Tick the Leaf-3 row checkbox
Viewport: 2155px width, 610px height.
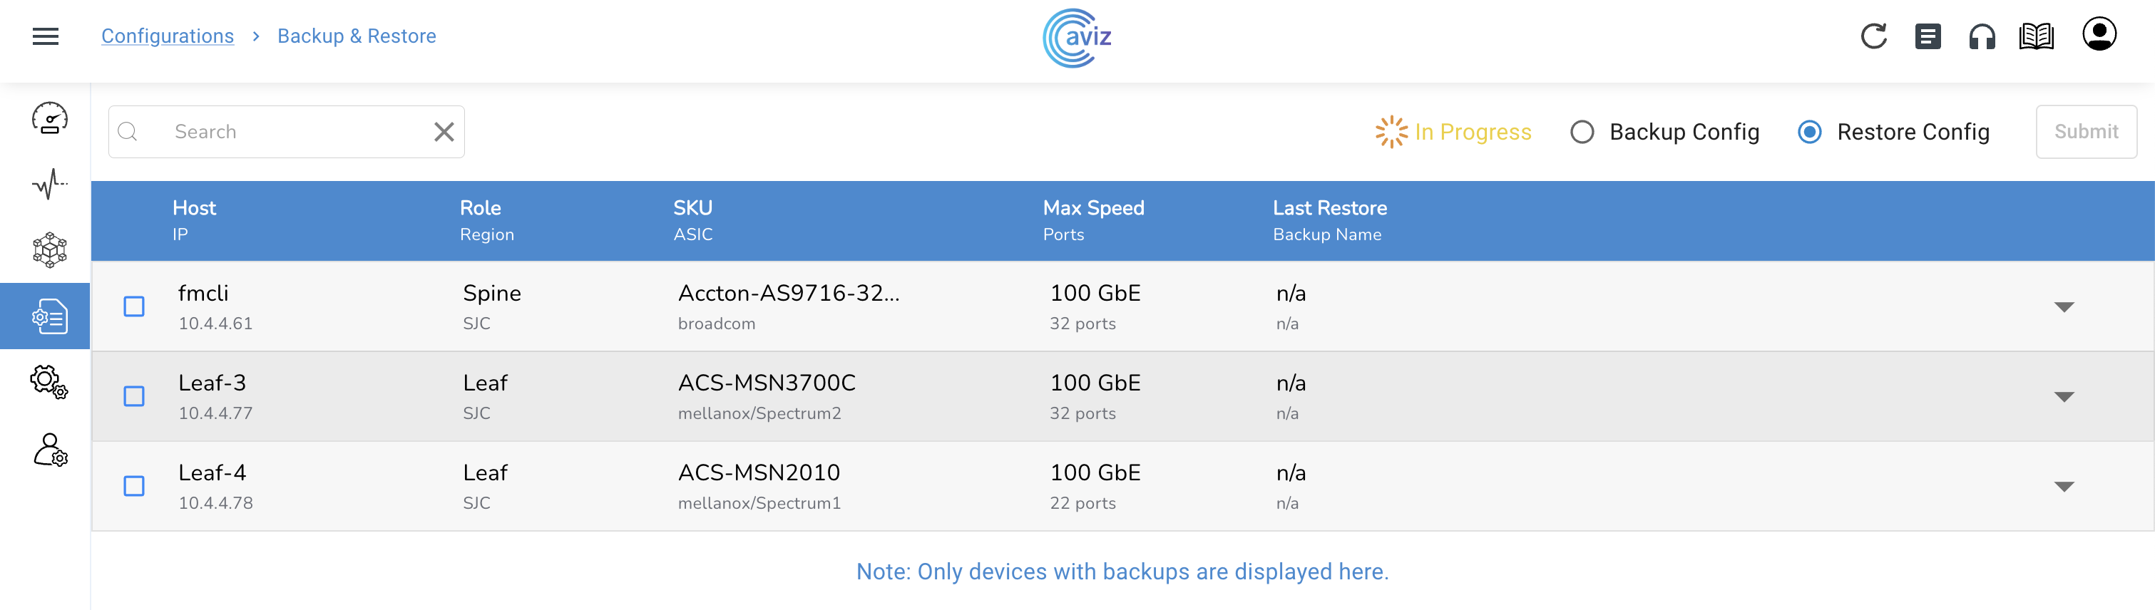click(134, 396)
